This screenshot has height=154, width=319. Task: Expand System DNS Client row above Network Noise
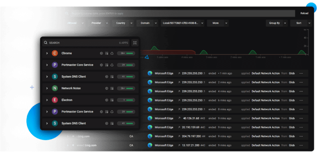[x=47, y=77]
